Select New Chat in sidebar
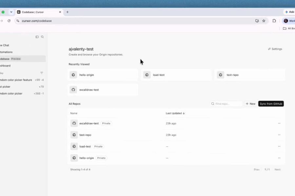 point(23,45)
